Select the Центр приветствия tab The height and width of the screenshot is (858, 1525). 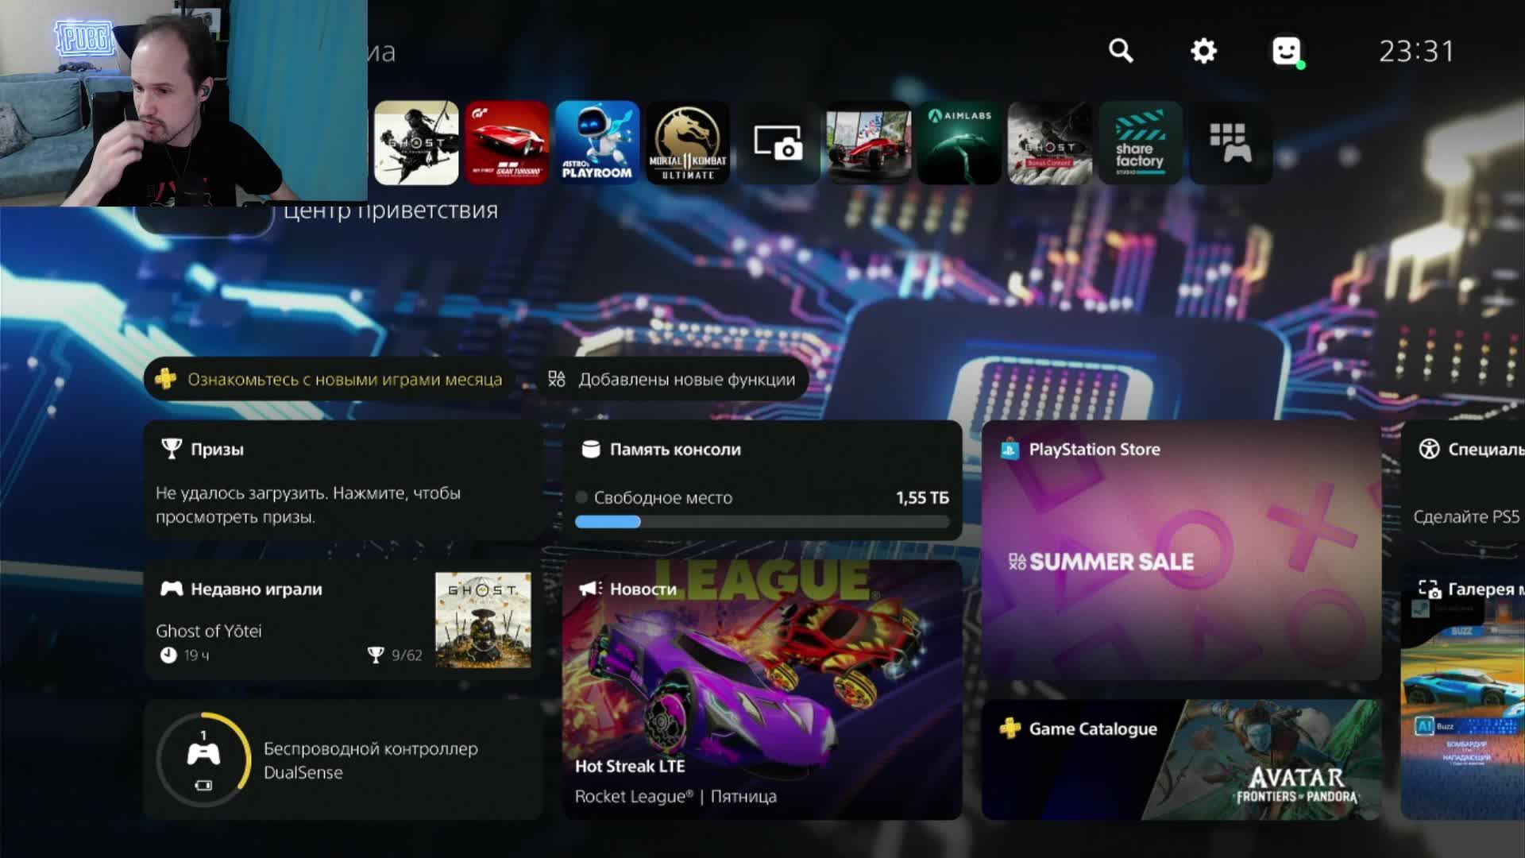(391, 211)
